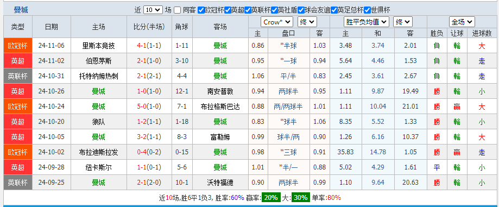Open the 托特纳姆热刺 team link
The width and height of the screenshot is (499, 207).
pos(98,76)
